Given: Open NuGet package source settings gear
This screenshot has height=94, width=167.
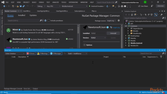Looking at the screenshot, I should (x=119, y=21).
